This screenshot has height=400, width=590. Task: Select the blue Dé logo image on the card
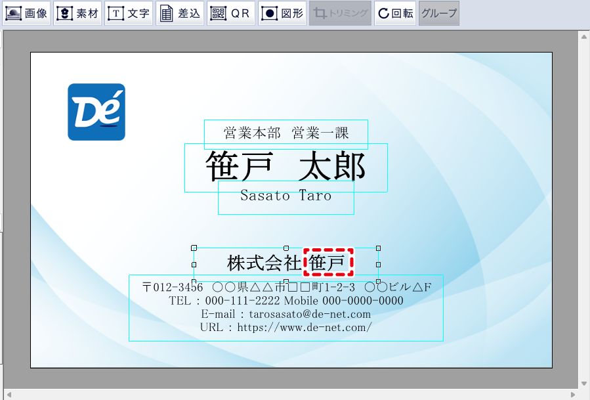[96, 112]
